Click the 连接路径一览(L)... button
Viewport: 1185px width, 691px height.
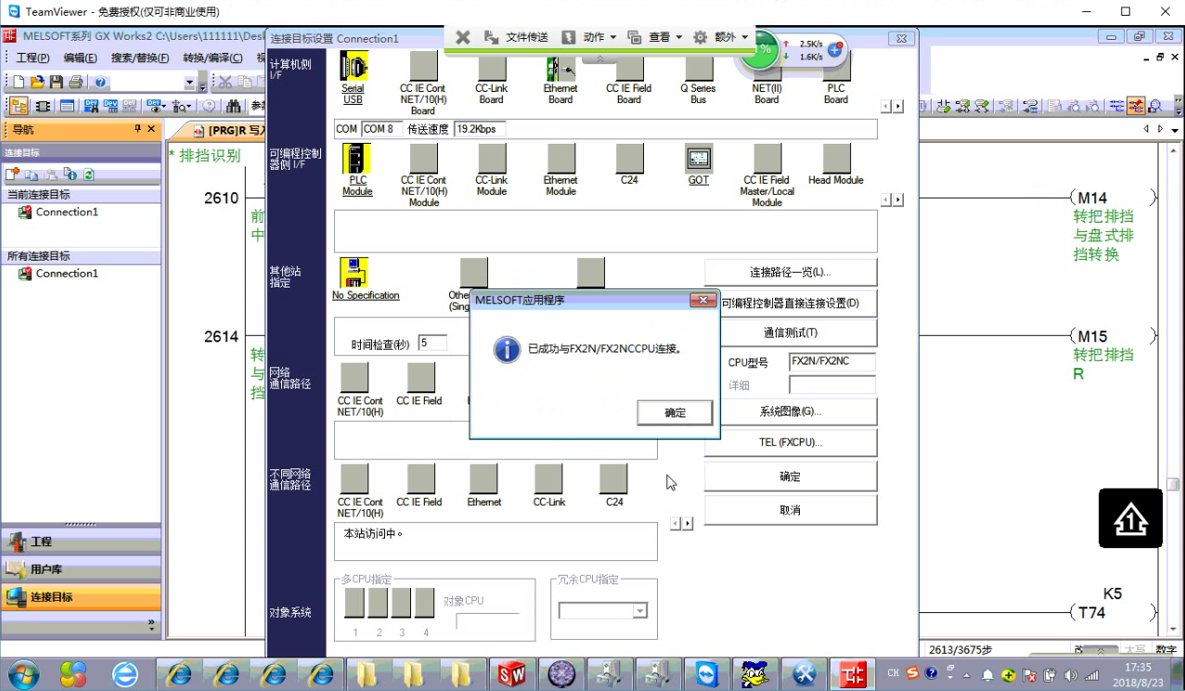(x=791, y=273)
